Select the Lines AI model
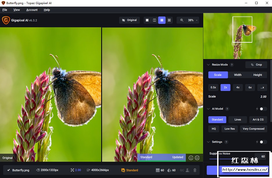Screen dimensions: 272x178 pyautogui.click(x=238, y=120)
